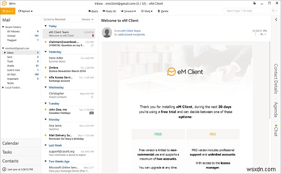Expand the Local Folders tree
This screenshot has width=281, height=174.
click(x=3, y=87)
